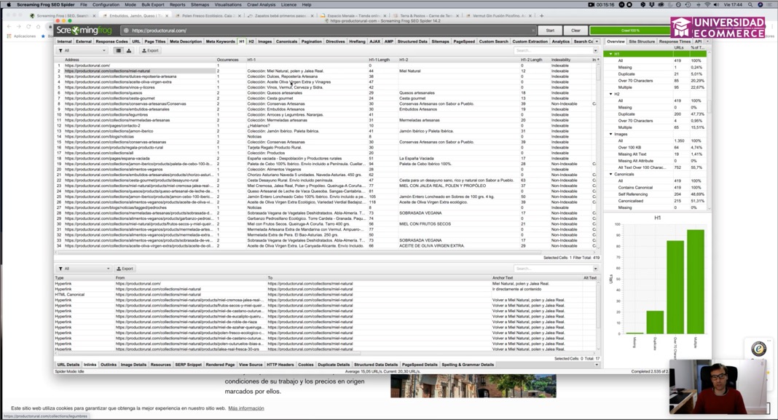Open the volume icon in the menu bar
This screenshot has height=420, width=778.
click(718, 4)
